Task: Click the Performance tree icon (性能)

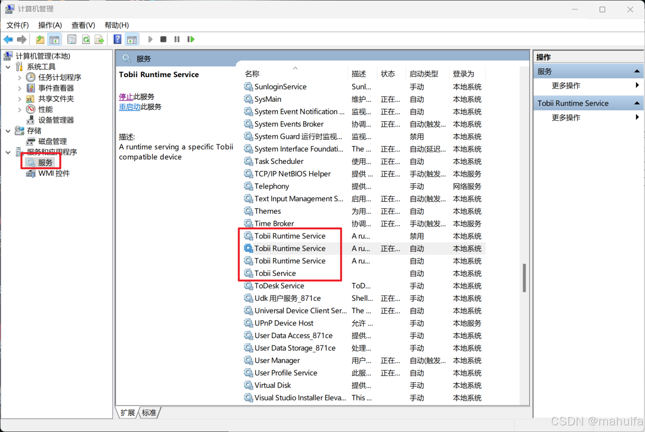Action: [31, 109]
